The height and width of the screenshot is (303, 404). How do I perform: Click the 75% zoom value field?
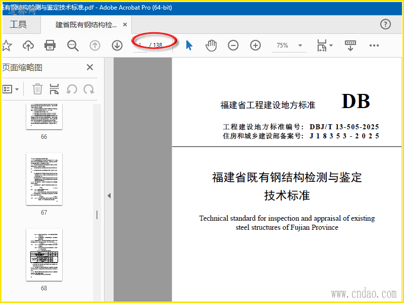pos(283,45)
